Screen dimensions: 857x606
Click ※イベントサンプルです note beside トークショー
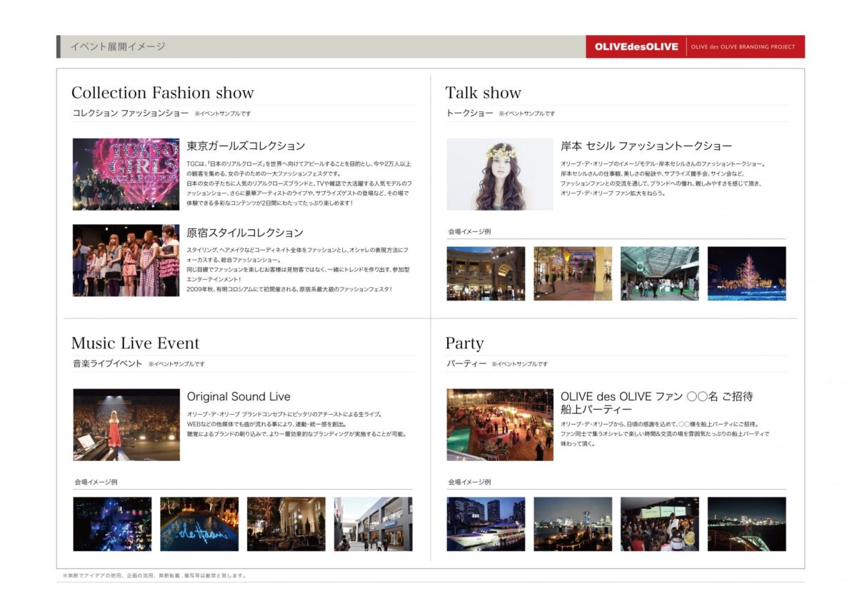click(526, 114)
